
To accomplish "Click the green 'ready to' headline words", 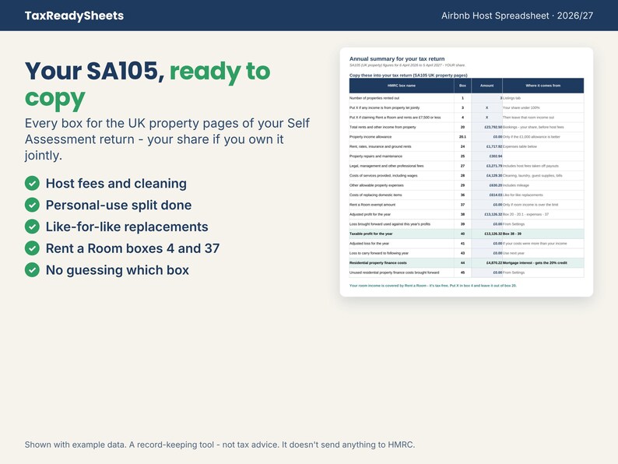I will [220, 72].
